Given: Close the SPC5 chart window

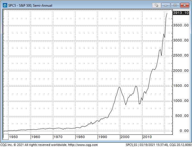Looking at the screenshot, I should click(x=184, y=5).
